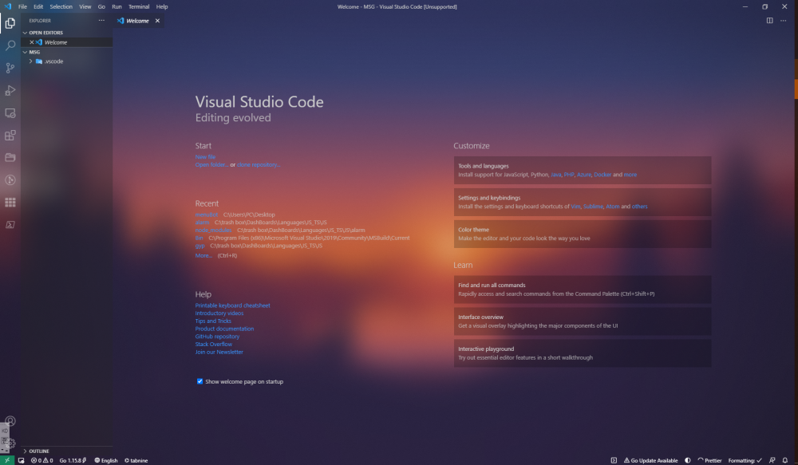Click the New file link
This screenshot has height=465, width=798.
[x=205, y=156]
